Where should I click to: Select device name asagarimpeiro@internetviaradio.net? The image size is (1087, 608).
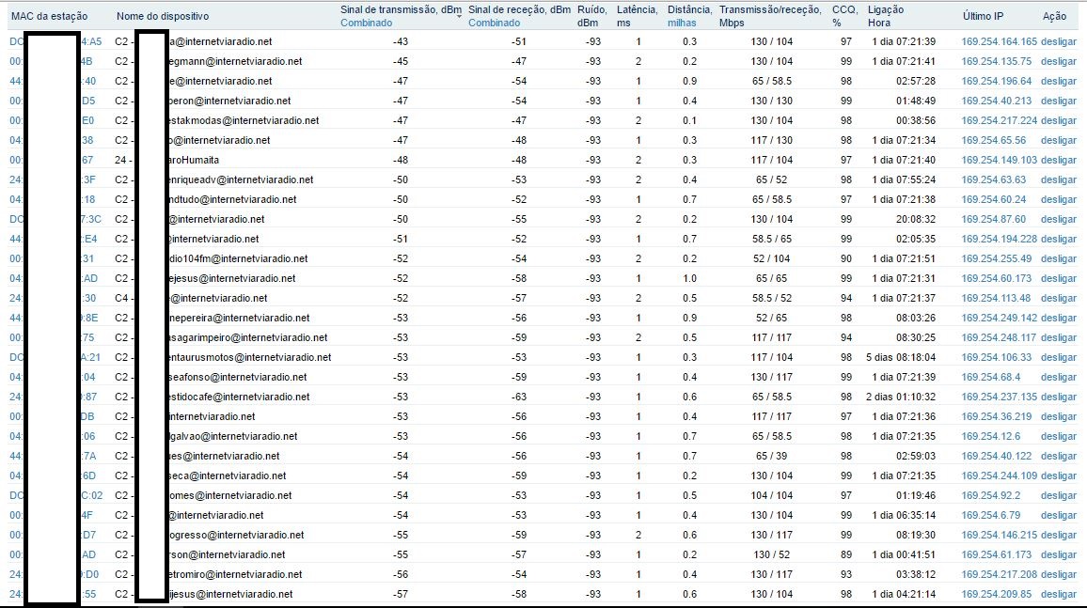point(248,337)
